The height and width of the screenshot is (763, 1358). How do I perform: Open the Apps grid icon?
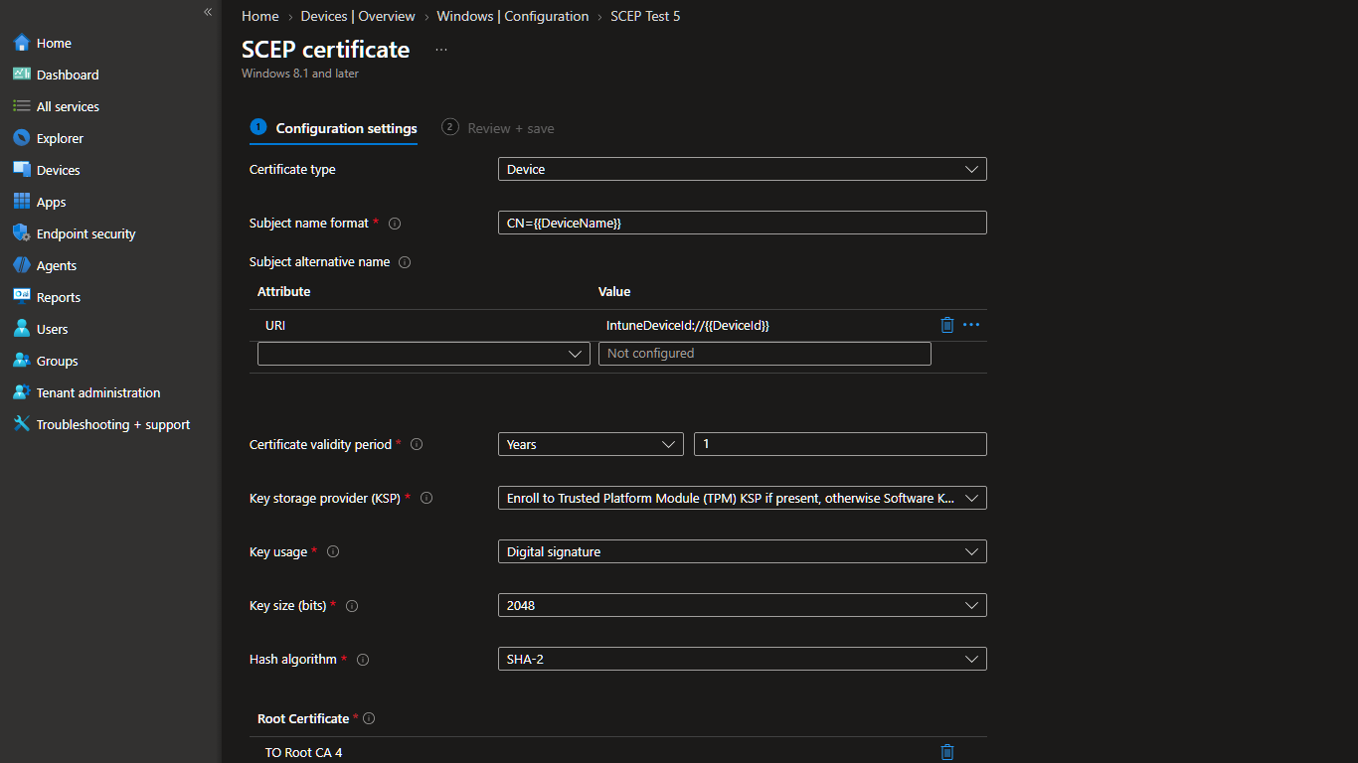pos(22,202)
